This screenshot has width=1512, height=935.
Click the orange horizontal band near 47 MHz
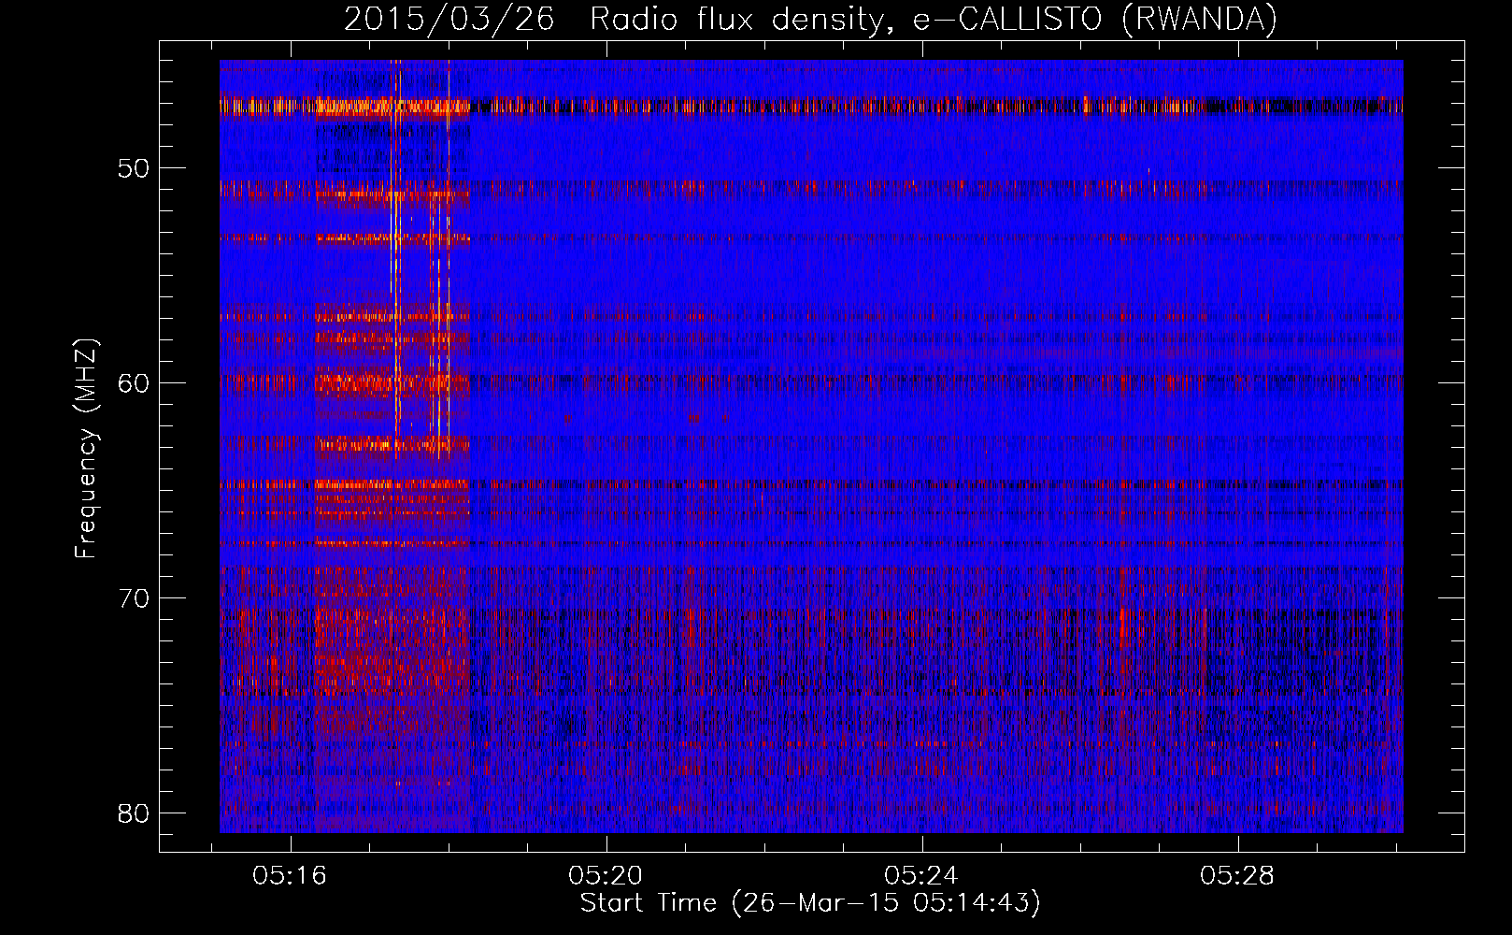click(x=811, y=107)
